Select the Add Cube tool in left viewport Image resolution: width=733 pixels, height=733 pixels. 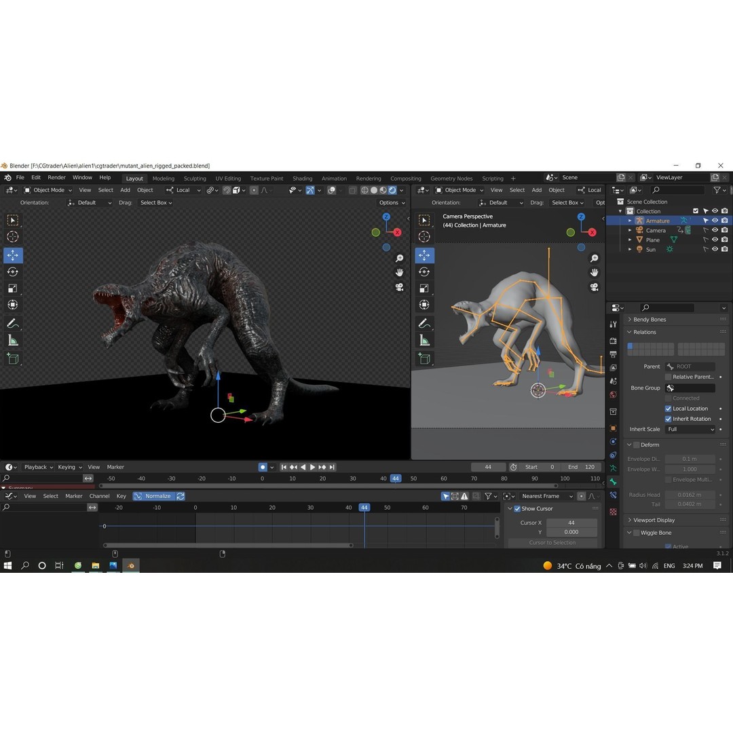[x=13, y=359]
